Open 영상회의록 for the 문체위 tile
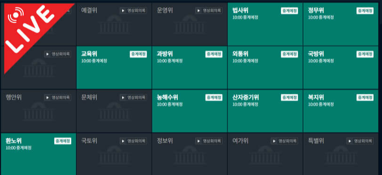Image resolution: width=382 pixels, height=175 pixels. [x=133, y=98]
